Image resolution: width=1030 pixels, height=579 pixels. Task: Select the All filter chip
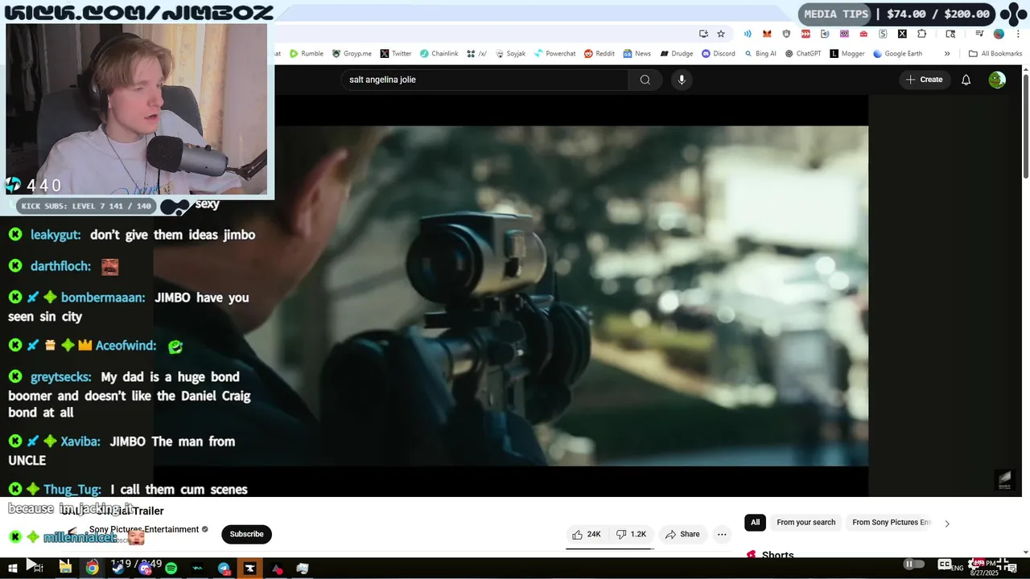tap(755, 523)
